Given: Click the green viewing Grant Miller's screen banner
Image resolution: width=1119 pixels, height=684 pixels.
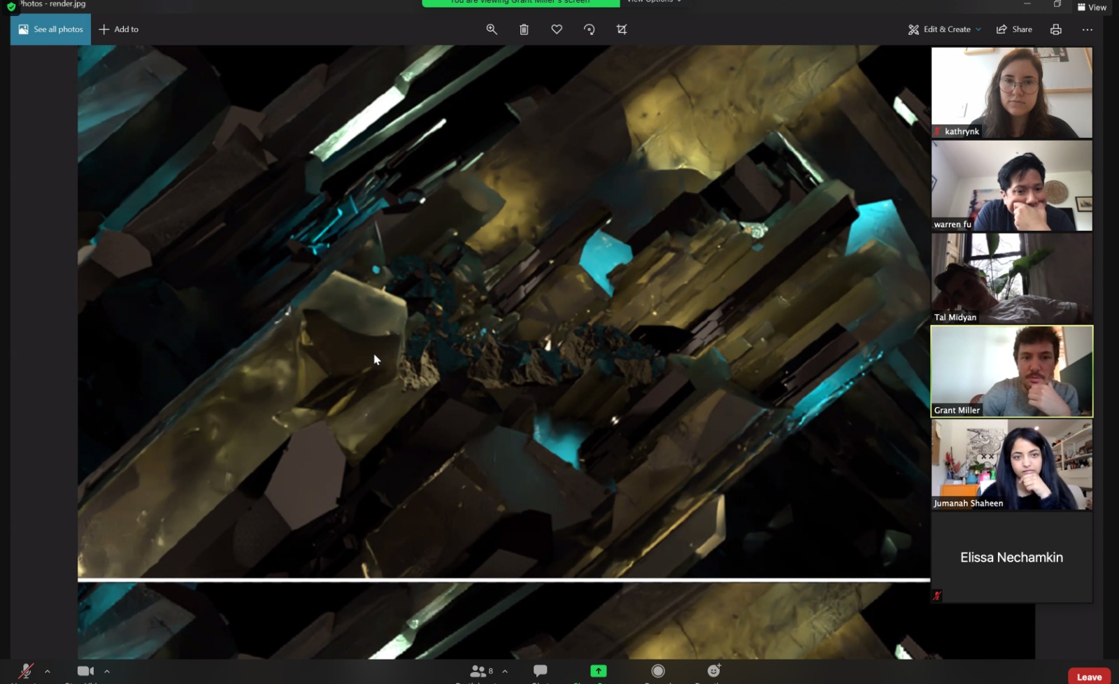Looking at the screenshot, I should pyautogui.click(x=521, y=3).
